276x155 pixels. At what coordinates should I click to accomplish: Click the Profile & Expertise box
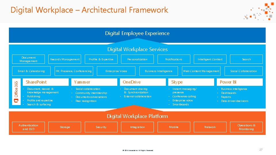coord(101,59)
